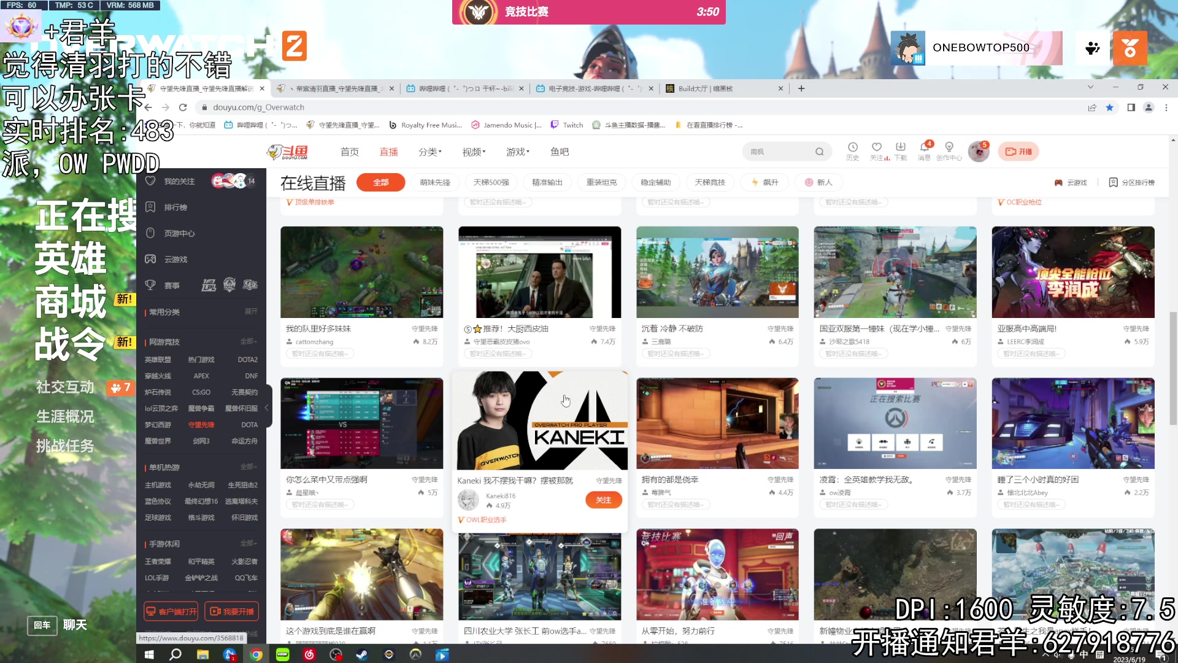Open Chrome's three-dot menu
Viewport: 1178px width, 663px height.
(1166, 107)
